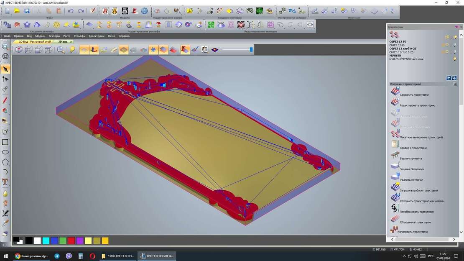
Task: Select the arrow pointer tool in left sidebar
Action: pos(5,69)
